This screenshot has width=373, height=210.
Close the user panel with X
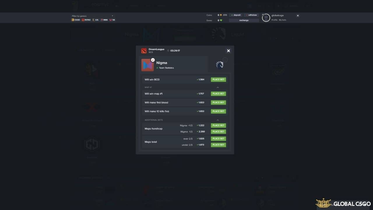tap(298, 15)
